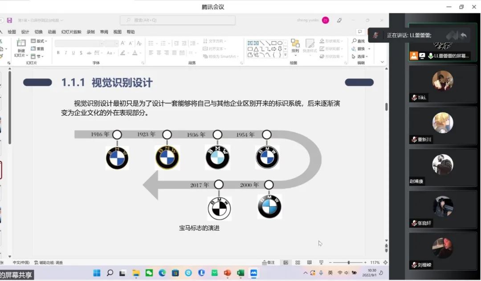481x281 pixels.
Task: Open the Design (设计) ribbon tab
Action: click(25, 32)
